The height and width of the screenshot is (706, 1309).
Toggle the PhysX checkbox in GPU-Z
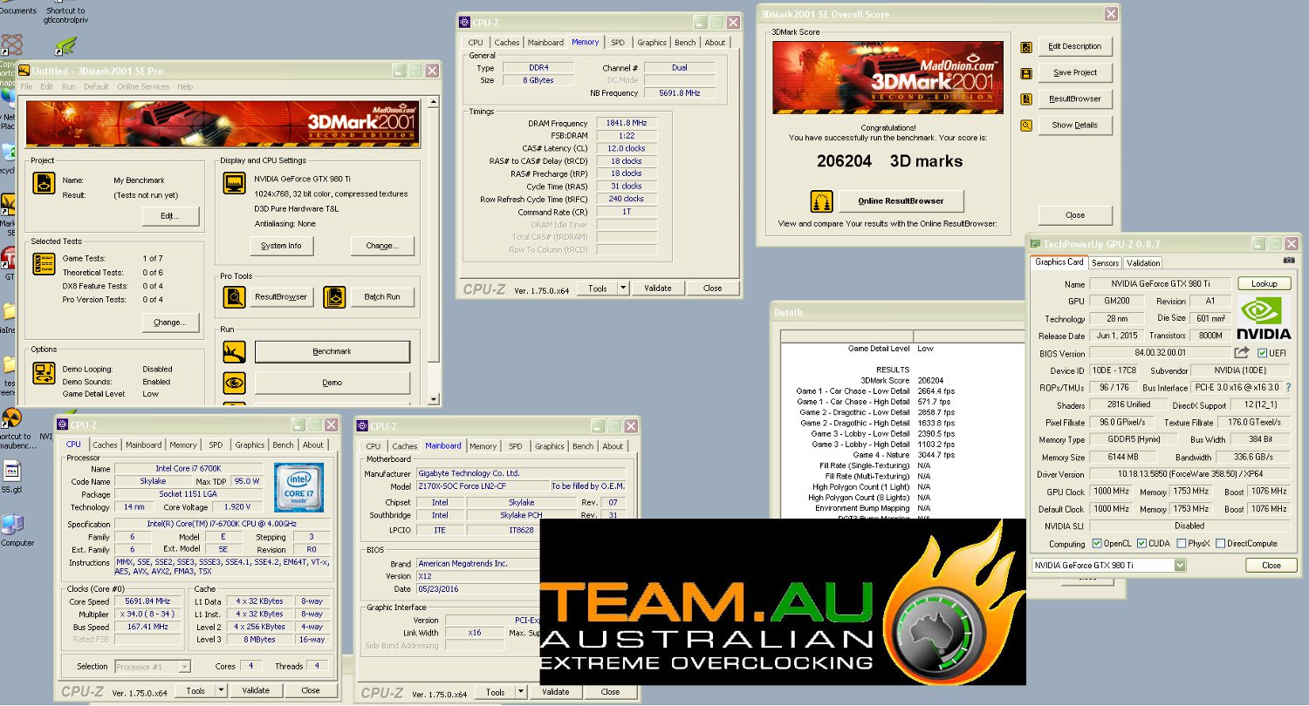tap(1181, 544)
